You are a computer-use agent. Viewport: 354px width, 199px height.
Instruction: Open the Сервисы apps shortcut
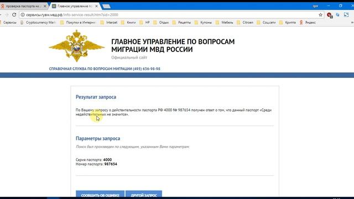(8, 22)
